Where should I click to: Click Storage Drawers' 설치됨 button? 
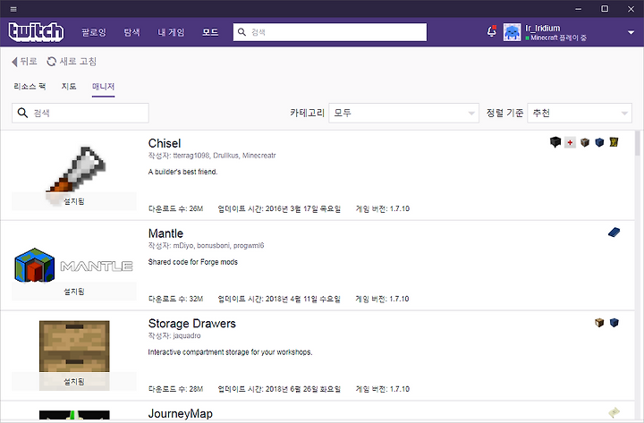[x=74, y=382]
